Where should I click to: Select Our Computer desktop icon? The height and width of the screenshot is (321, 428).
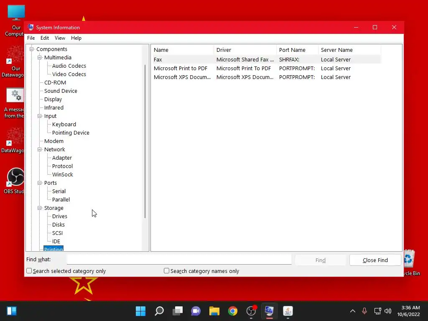pyautogui.click(x=15, y=20)
